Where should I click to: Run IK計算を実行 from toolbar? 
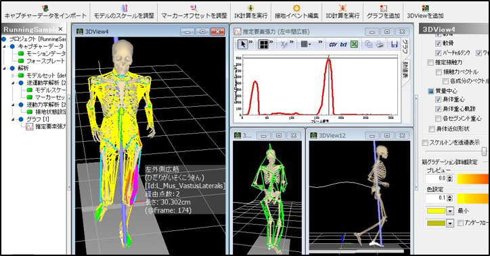coord(250,8)
